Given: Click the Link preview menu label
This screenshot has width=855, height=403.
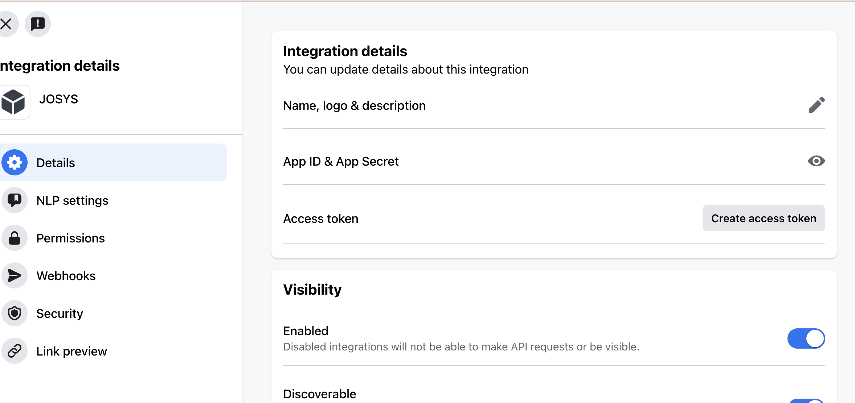Looking at the screenshot, I should click(71, 351).
